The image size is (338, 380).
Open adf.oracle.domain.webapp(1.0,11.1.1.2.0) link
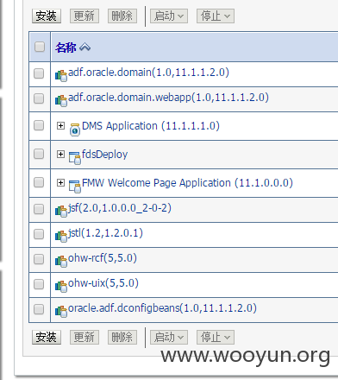click(x=168, y=98)
